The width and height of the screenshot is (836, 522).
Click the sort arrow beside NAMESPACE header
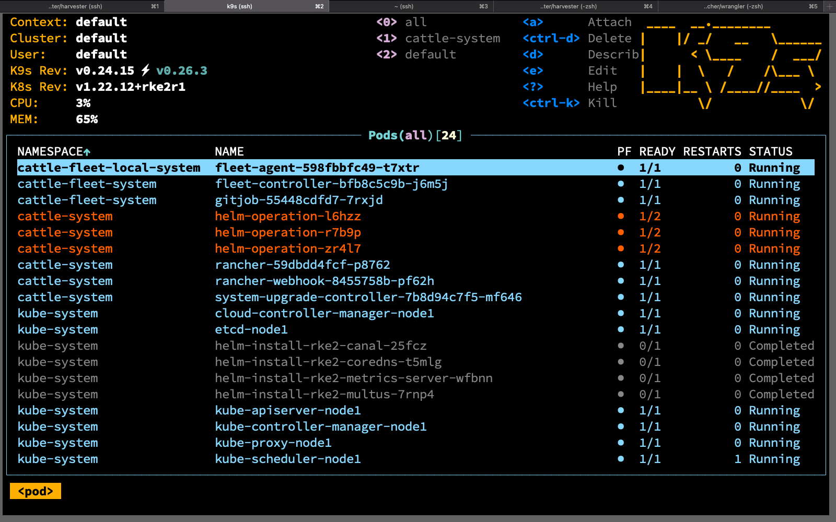coord(87,152)
